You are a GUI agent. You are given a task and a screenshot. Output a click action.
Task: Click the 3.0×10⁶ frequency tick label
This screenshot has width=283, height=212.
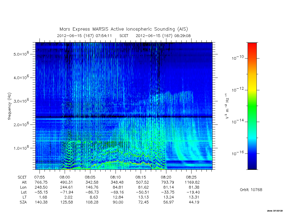(x=21, y=100)
